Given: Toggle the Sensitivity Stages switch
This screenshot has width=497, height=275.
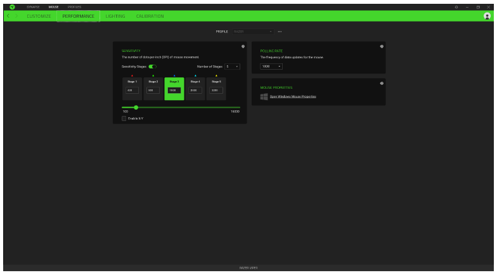Looking at the screenshot, I should pos(152,67).
